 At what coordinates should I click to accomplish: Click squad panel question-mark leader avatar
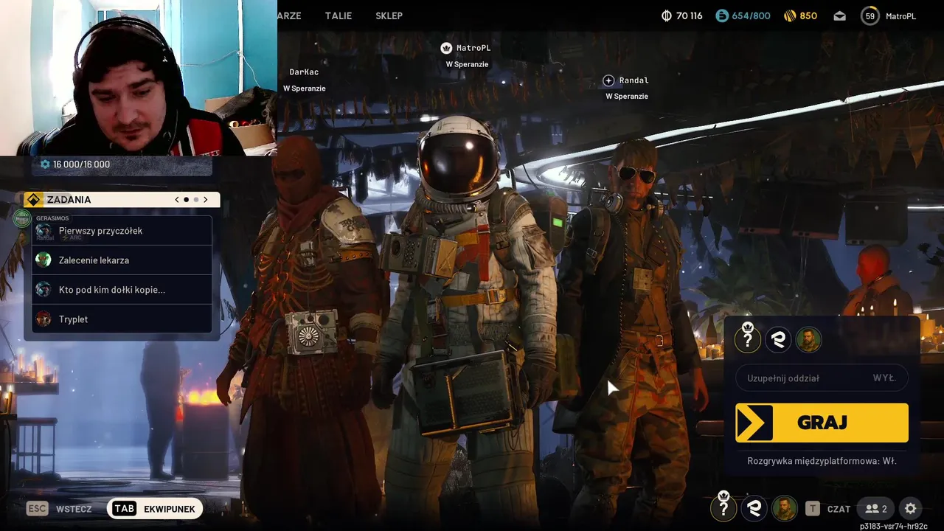748,339
